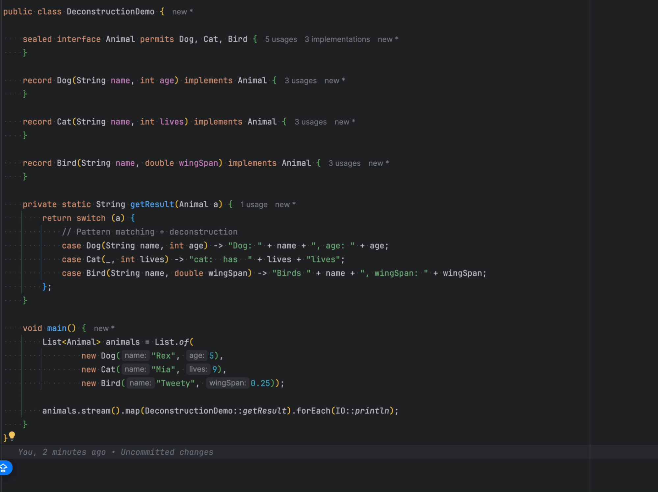Click the "age:" parameter hint in new Dog
This screenshot has width=658, height=492.
coord(197,355)
